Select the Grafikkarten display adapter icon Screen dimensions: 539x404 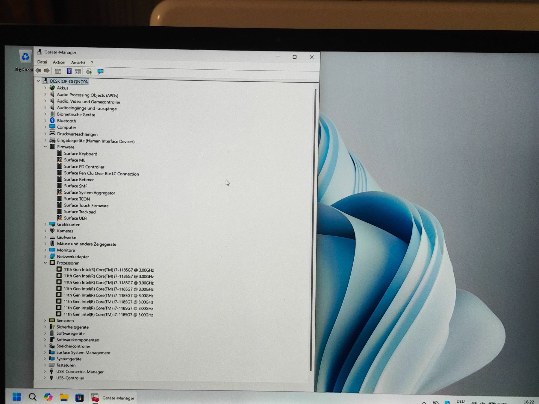coord(52,224)
